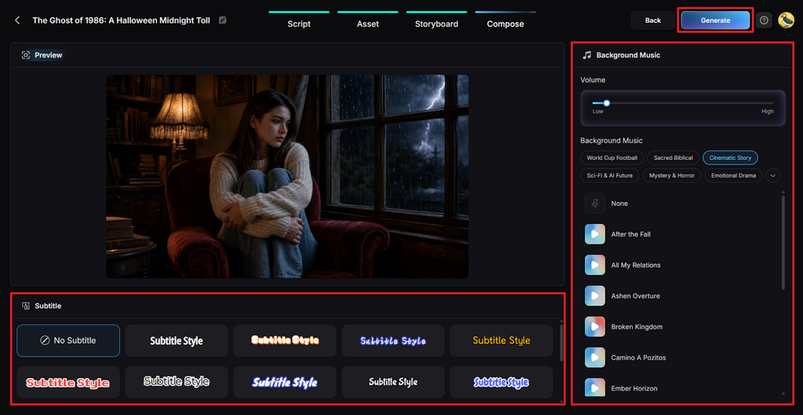Edit the project title with pencil icon
This screenshot has height=415, width=803.
point(222,20)
